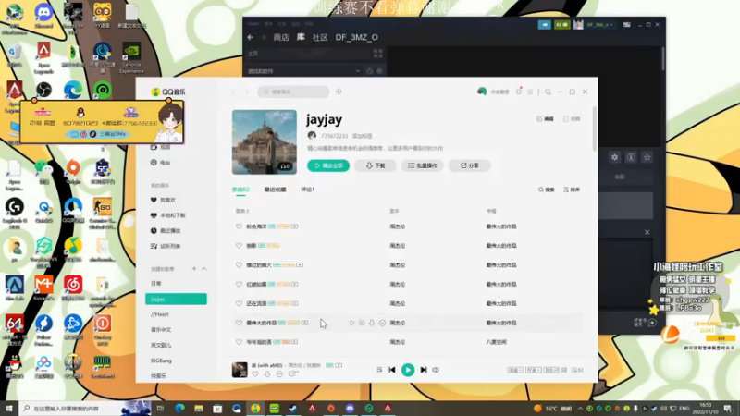Like the fourth song with heart icon
The height and width of the screenshot is (416, 740).
point(239,284)
